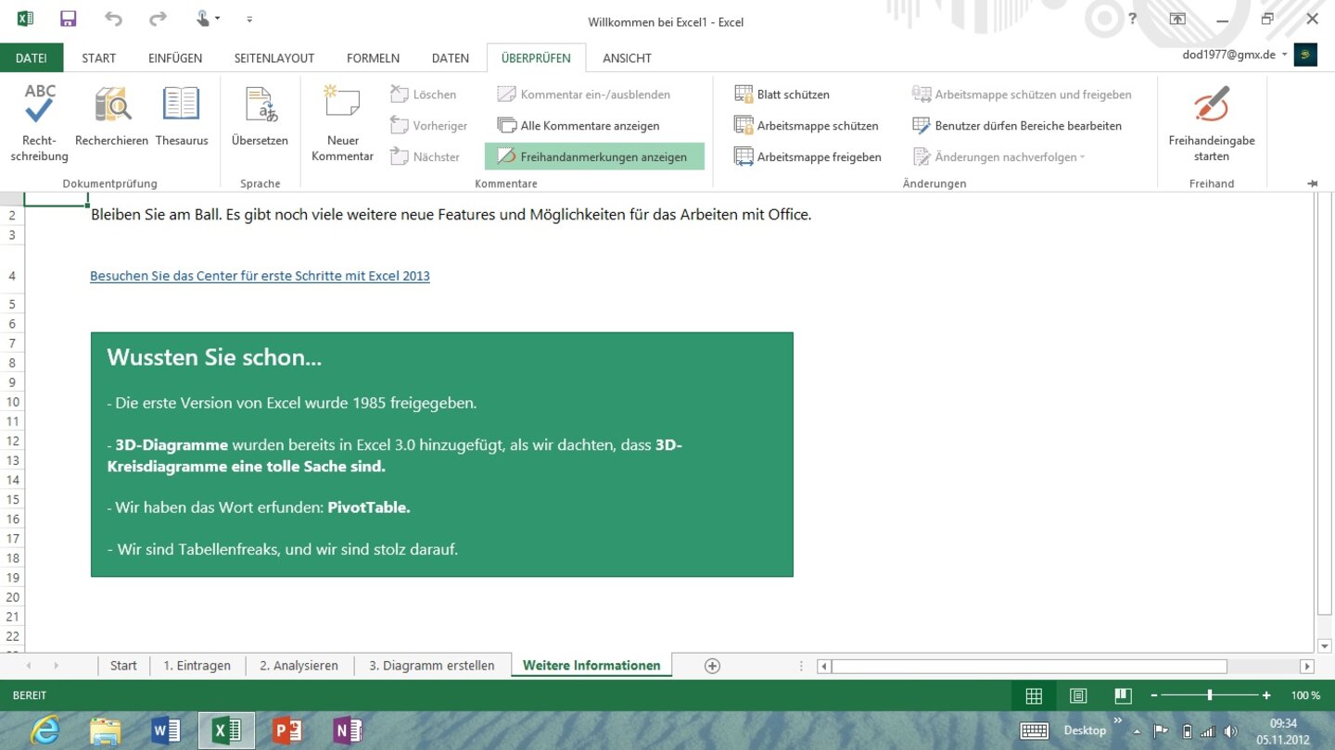This screenshot has width=1335, height=750.
Task: Add a new sheet with plus button
Action: pos(712,666)
